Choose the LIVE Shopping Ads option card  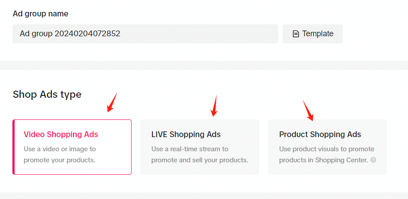tap(200, 147)
